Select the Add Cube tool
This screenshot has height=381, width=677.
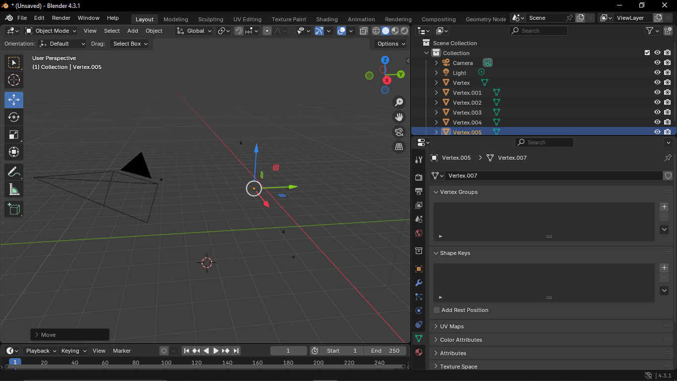click(14, 209)
